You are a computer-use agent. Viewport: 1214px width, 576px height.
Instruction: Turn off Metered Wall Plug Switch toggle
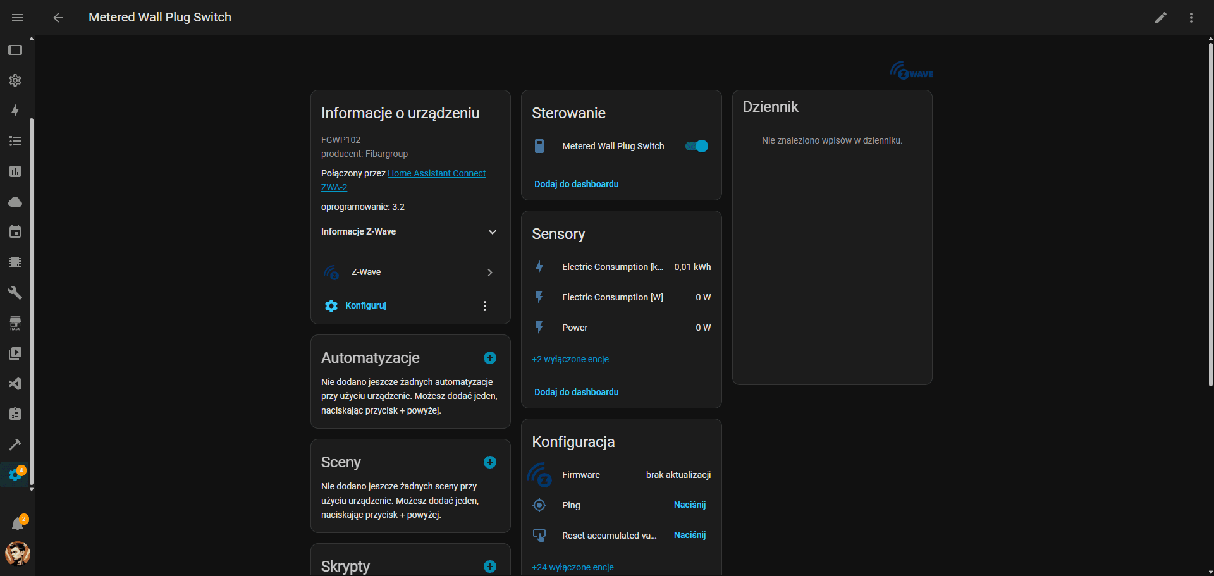click(x=696, y=146)
